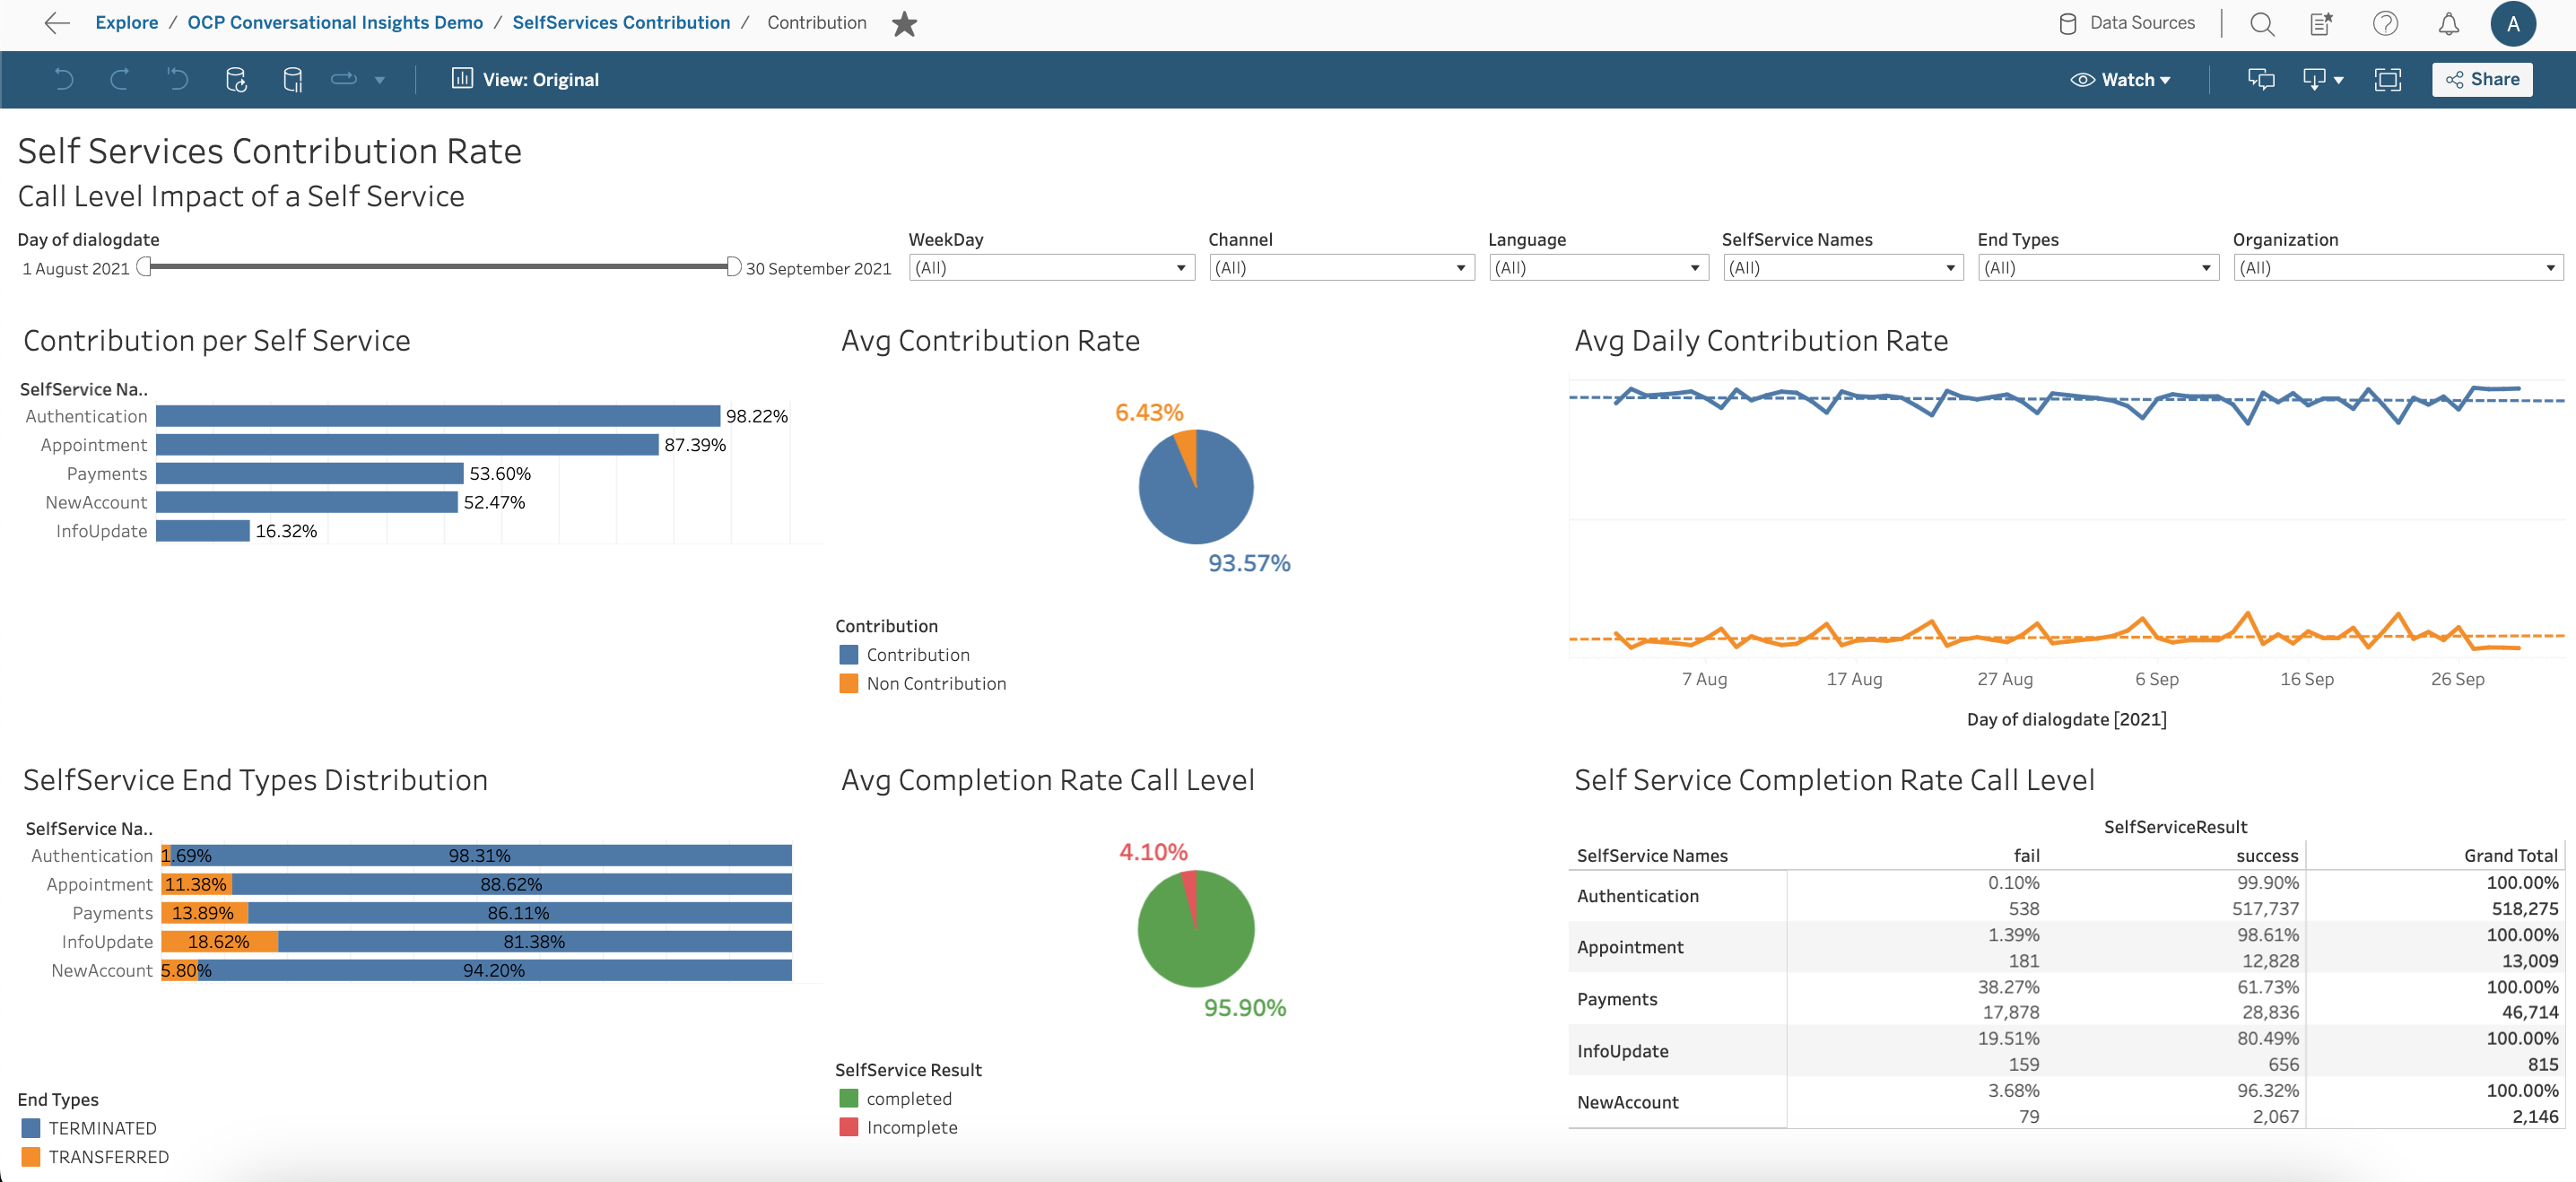Screen dimensions: 2576x1182
Task: Click the full screen icon
Action: [2387, 79]
